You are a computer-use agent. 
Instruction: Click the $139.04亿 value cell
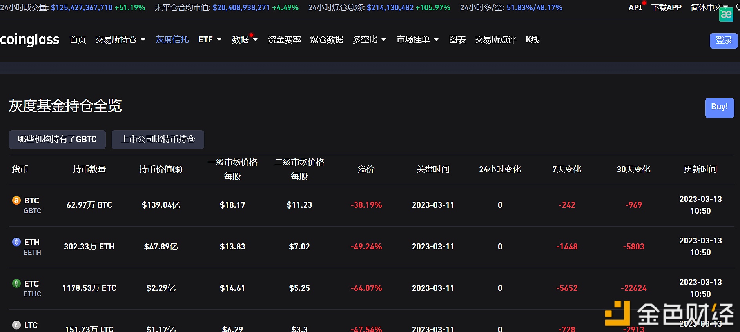click(161, 205)
